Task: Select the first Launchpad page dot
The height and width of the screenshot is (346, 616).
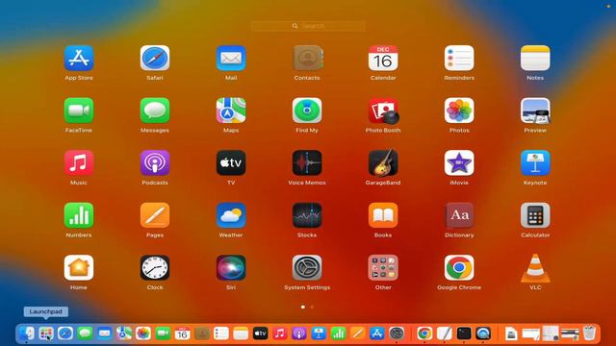Action: (x=303, y=307)
